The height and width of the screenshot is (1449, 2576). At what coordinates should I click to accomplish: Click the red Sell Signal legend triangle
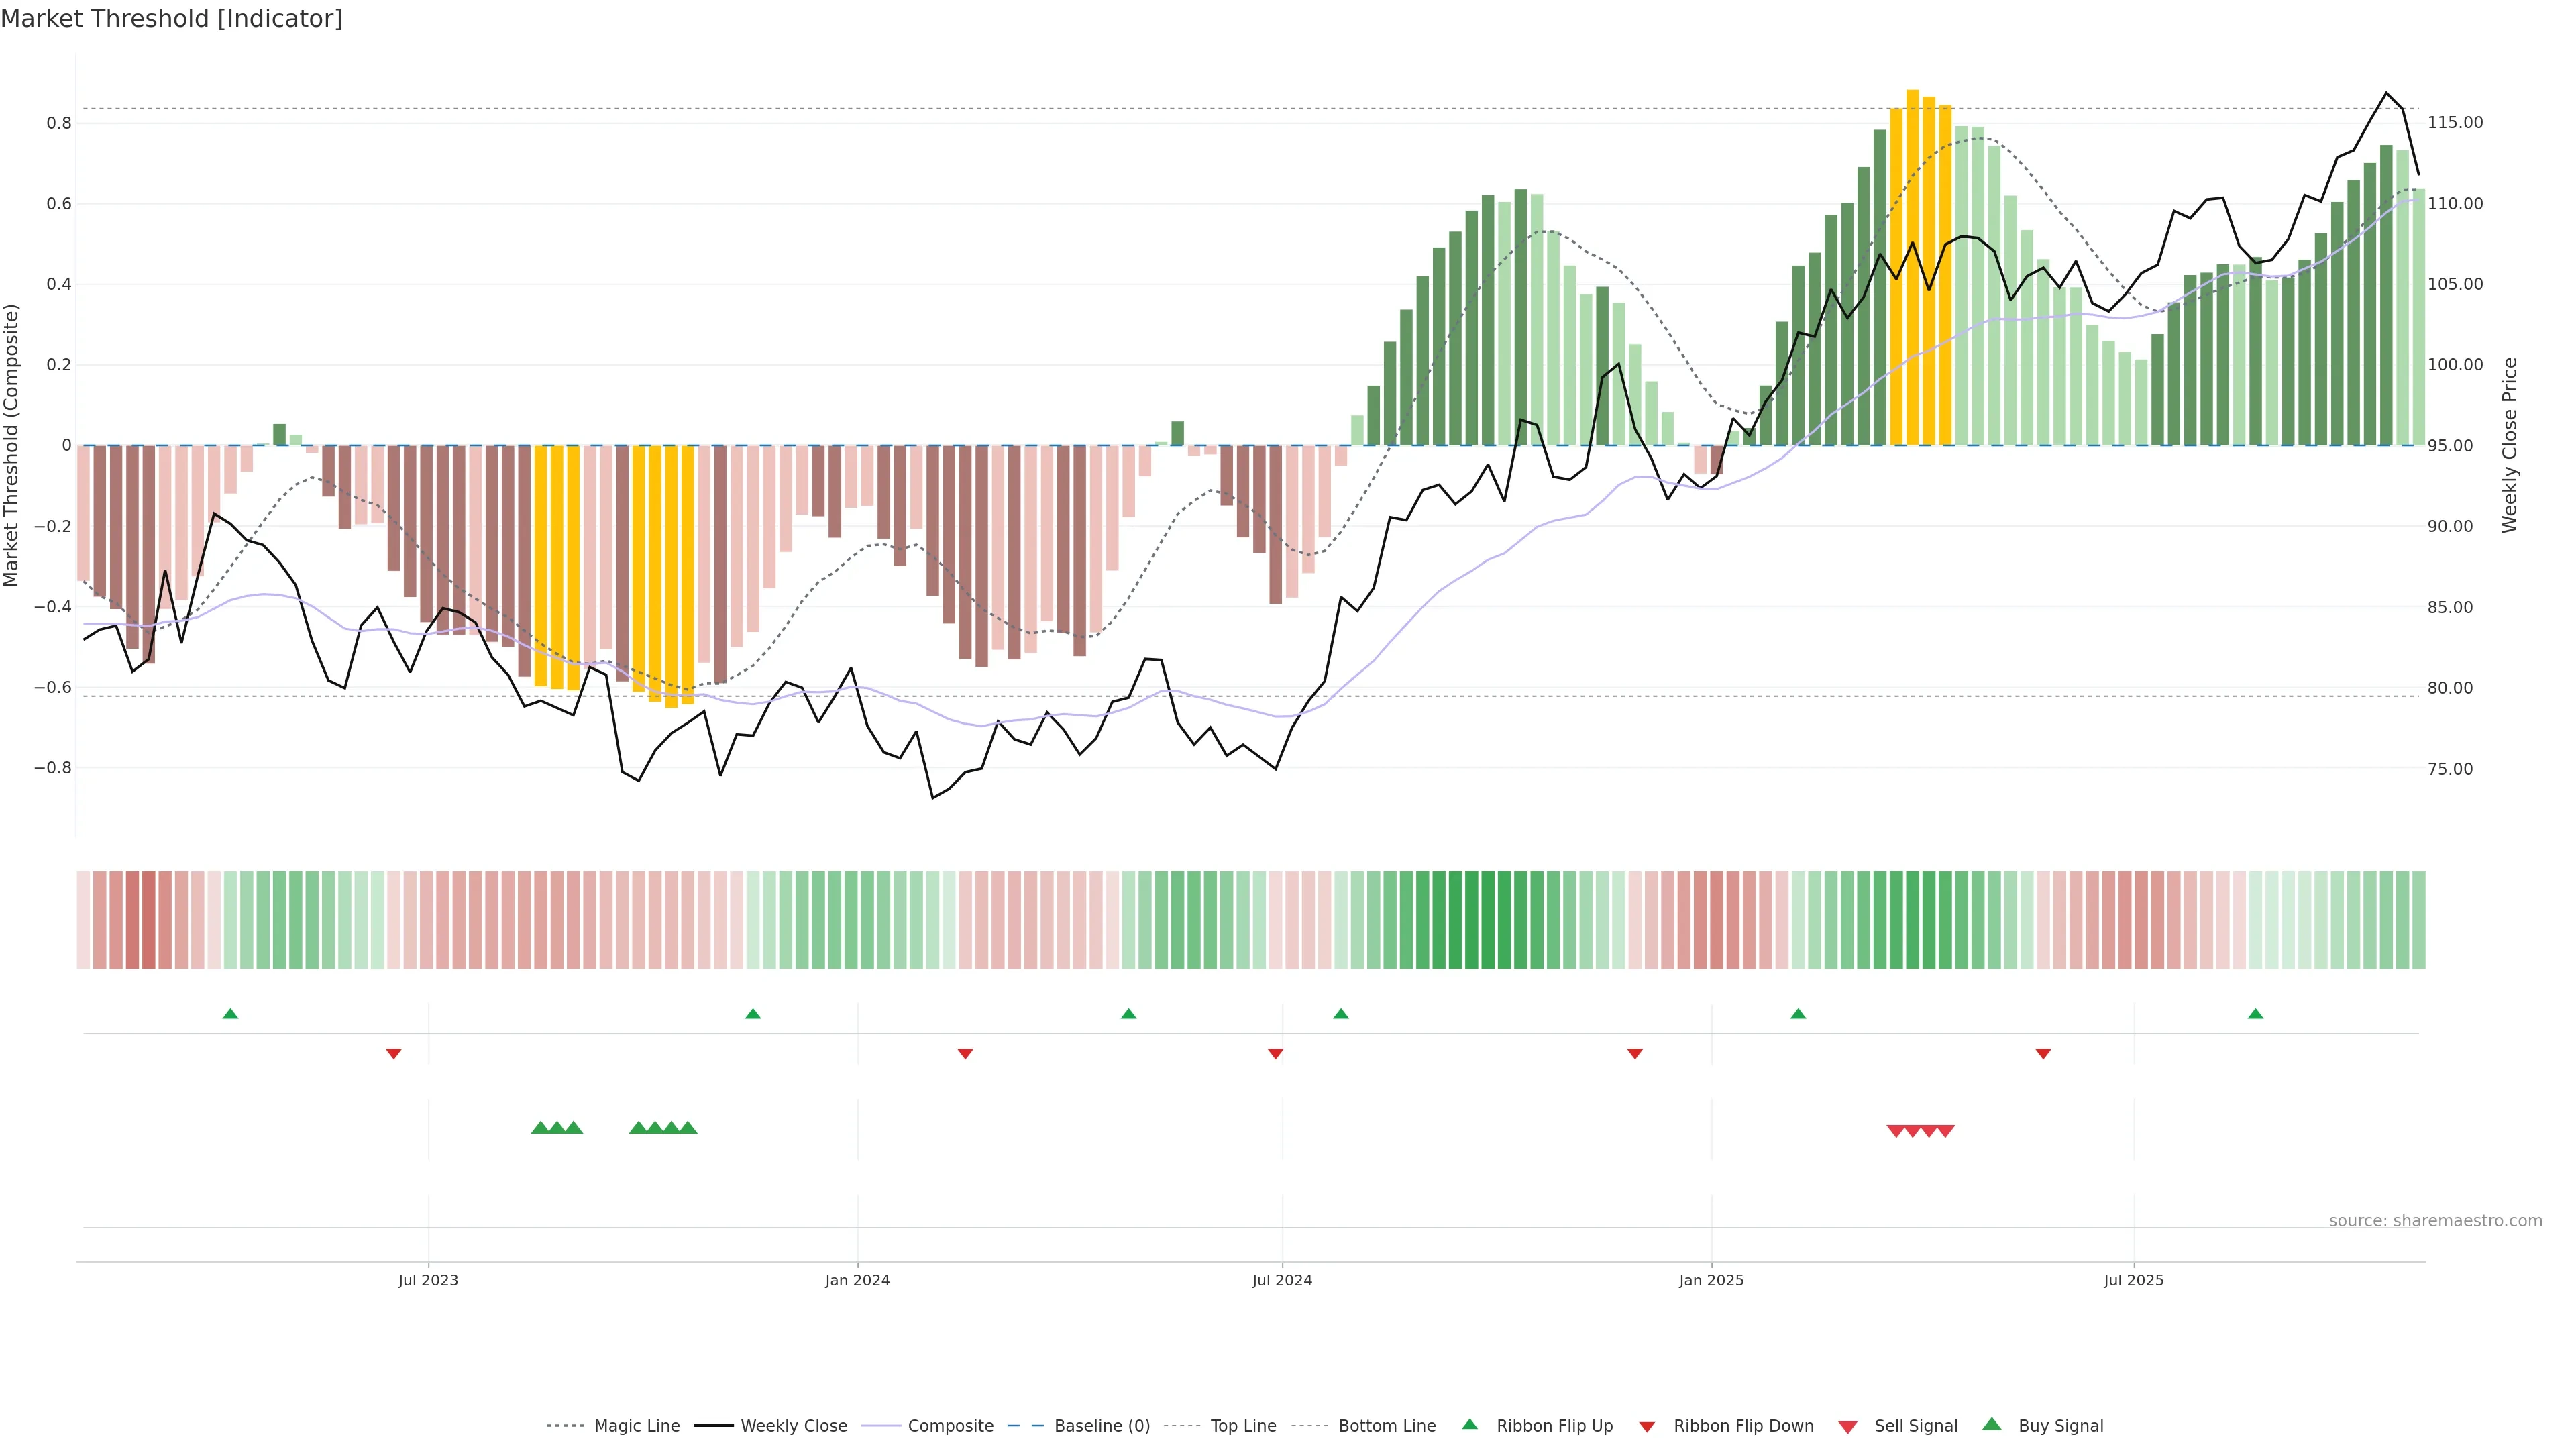[1848, 1427]
